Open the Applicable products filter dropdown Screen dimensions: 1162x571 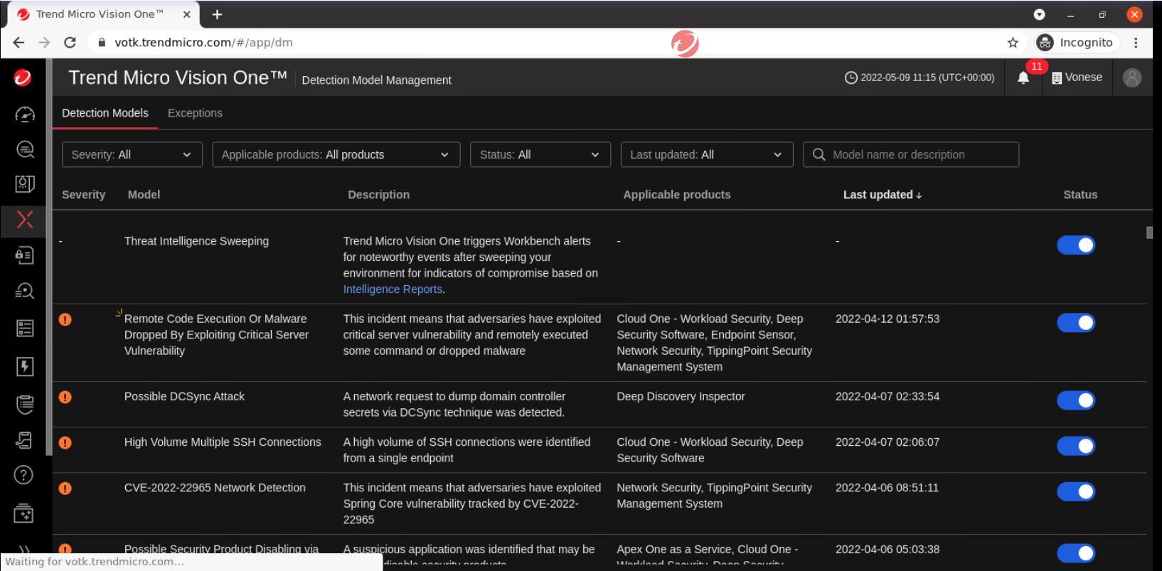[336, 155]
